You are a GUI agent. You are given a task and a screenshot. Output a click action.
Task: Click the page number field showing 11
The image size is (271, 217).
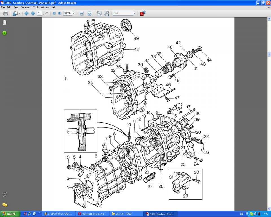coord(40,13)
